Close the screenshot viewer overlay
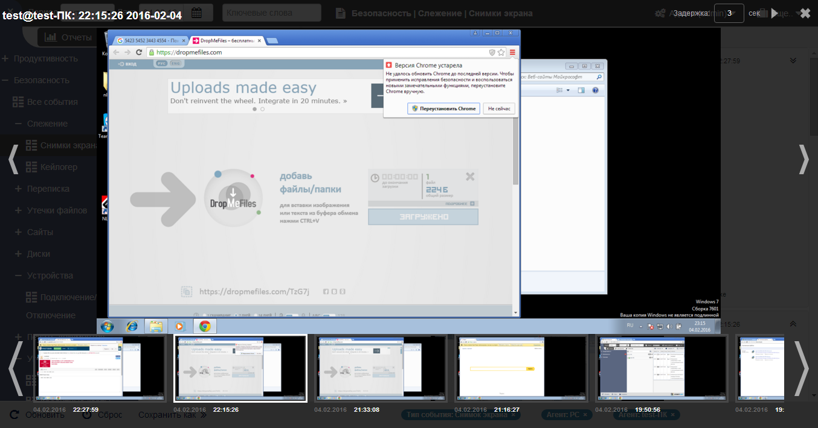This screenshot has width=818, height=428. [805, 13]
